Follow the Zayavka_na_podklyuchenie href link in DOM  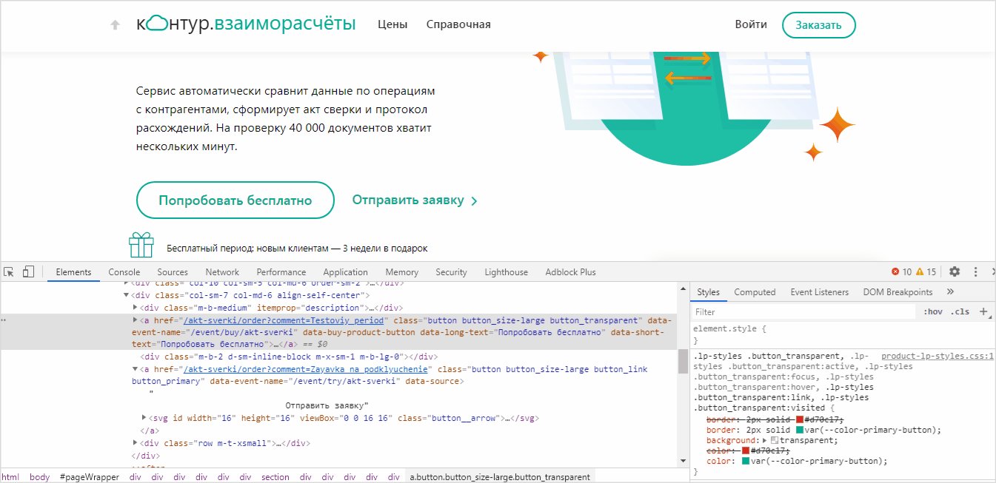pos(305,368)
